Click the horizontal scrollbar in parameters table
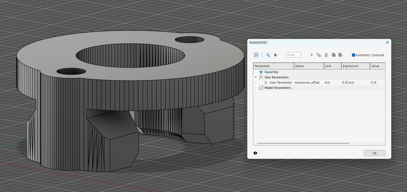Image resolution: width=407 pixels, height=192 pixels. [303, 143]
